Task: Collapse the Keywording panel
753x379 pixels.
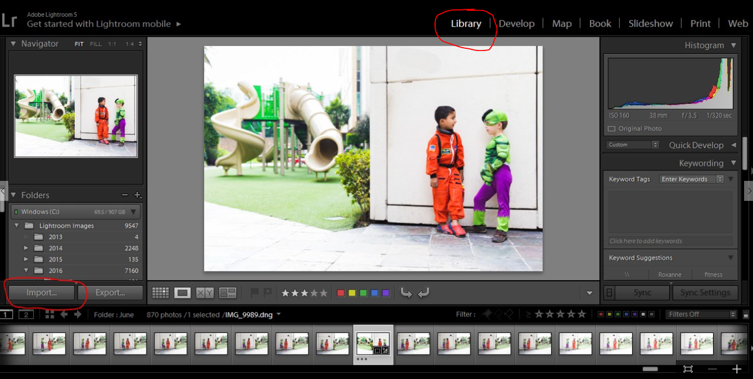Action: tap(734, 163)
